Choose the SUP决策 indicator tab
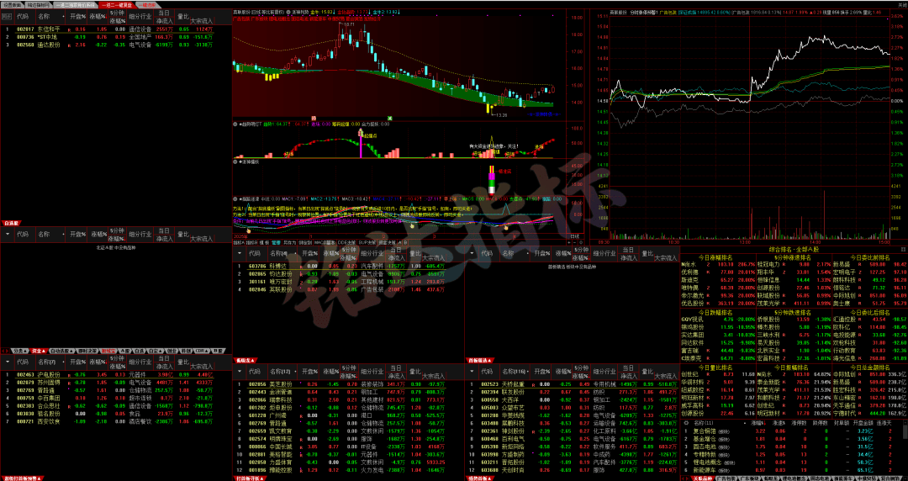The width and height of the screenshot is (908, 481). coord(367,243)
